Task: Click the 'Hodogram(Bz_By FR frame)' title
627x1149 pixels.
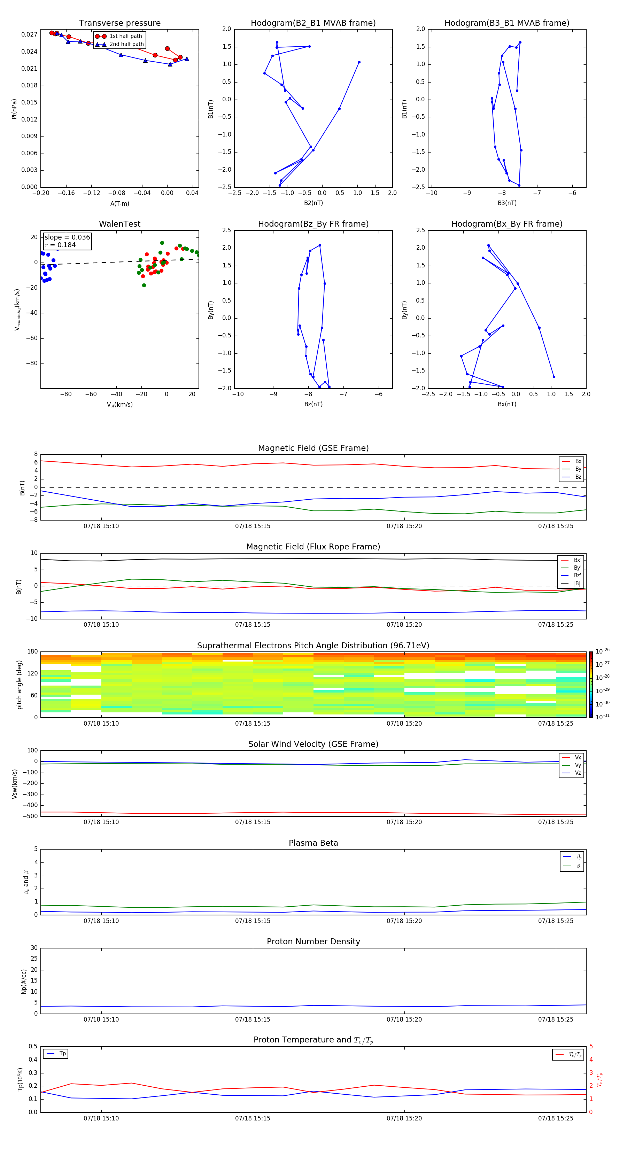Action: tap(313, 224)
